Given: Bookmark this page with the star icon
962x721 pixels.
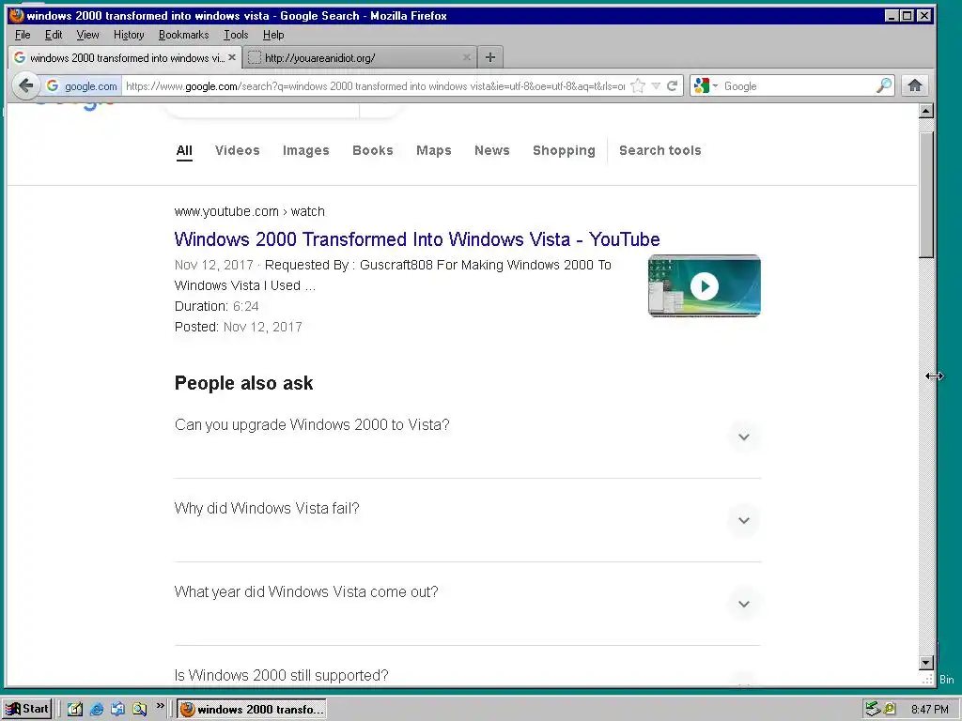Looking at the screenshot, I should pyautogui.click(x=638, y=85).
